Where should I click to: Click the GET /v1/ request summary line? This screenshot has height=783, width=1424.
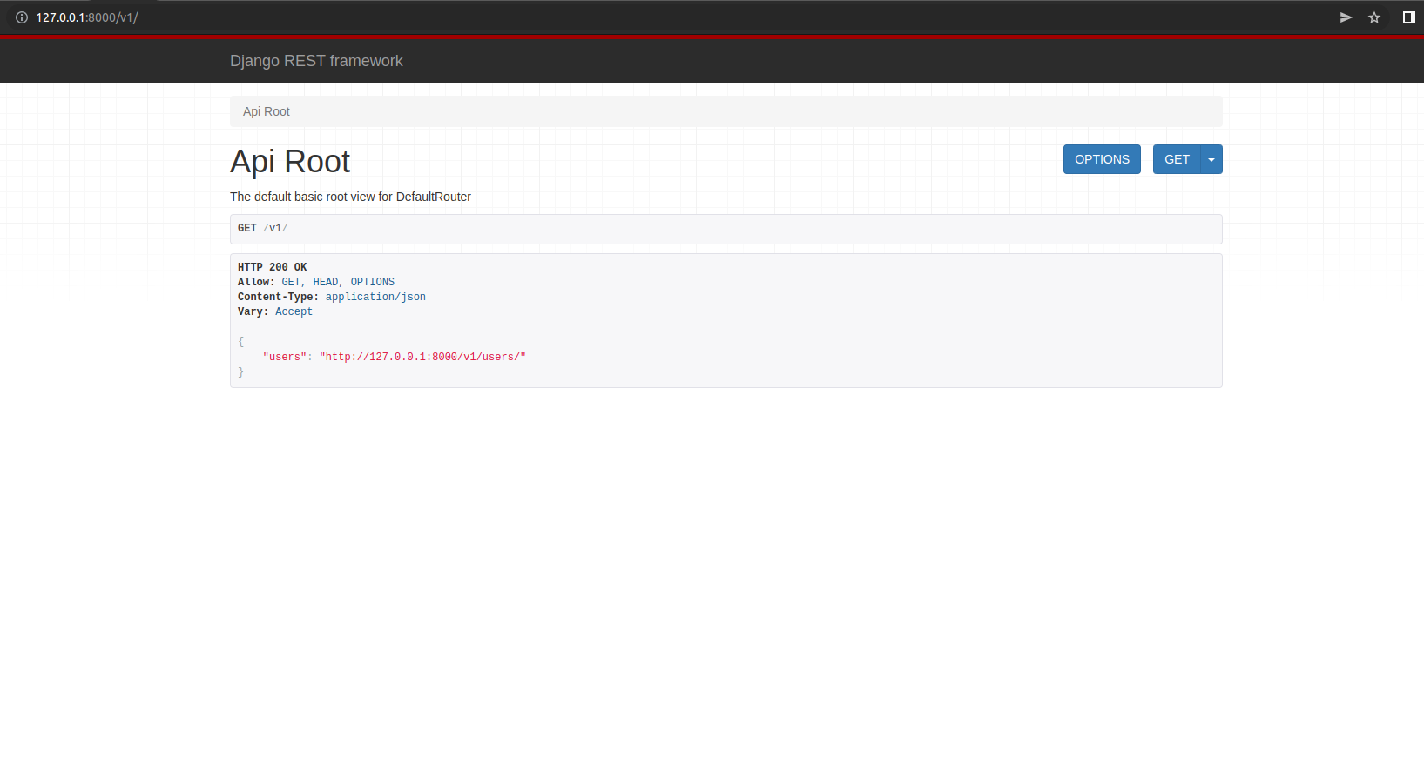pyautogui.click(x=263, y=228)
